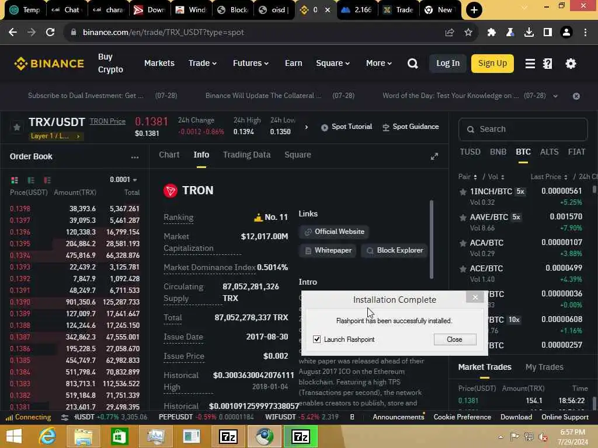Expand the Square dropdown menu
This screenshot has height=448, width=598.
coord(332,63)
